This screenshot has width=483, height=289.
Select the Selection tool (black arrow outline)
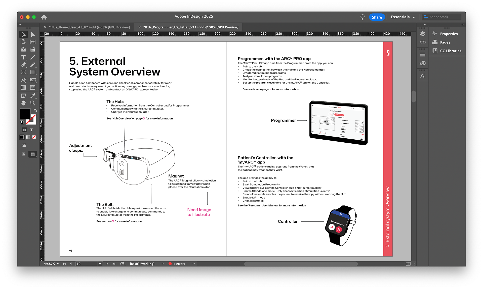(x=24, y=34)
